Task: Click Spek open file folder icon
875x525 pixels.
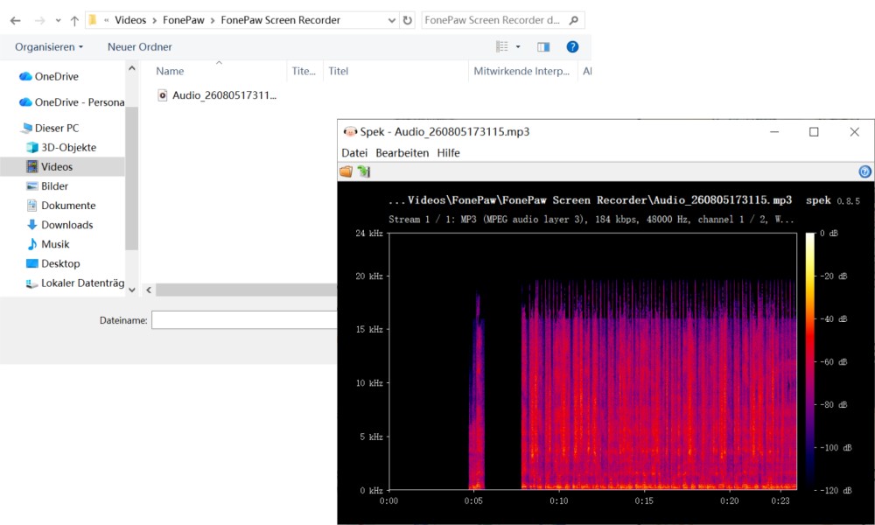Action: click(x=346, y=171)
